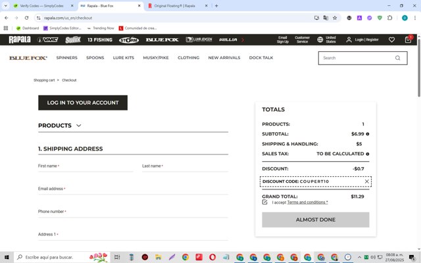The height and width of the screenshot is (263, 421).
Task: Open the shopping cart icon
Action: coord(408,39)
